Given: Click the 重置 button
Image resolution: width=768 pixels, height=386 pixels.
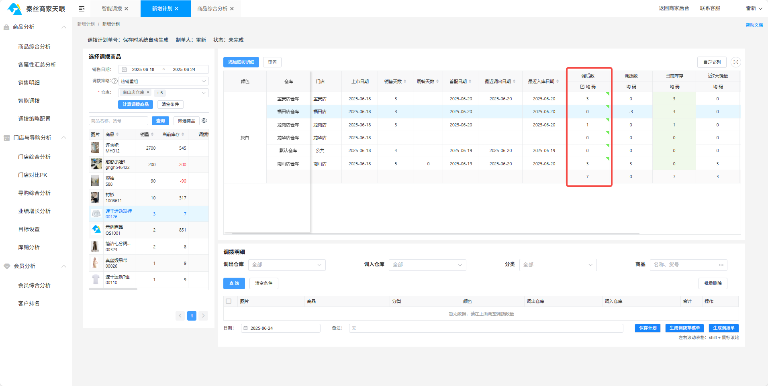Looking at the screenshot, I should coord(272,62).
